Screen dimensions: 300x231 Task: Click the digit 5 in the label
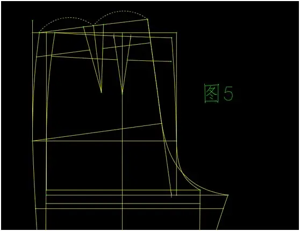[x=228, y=93]
